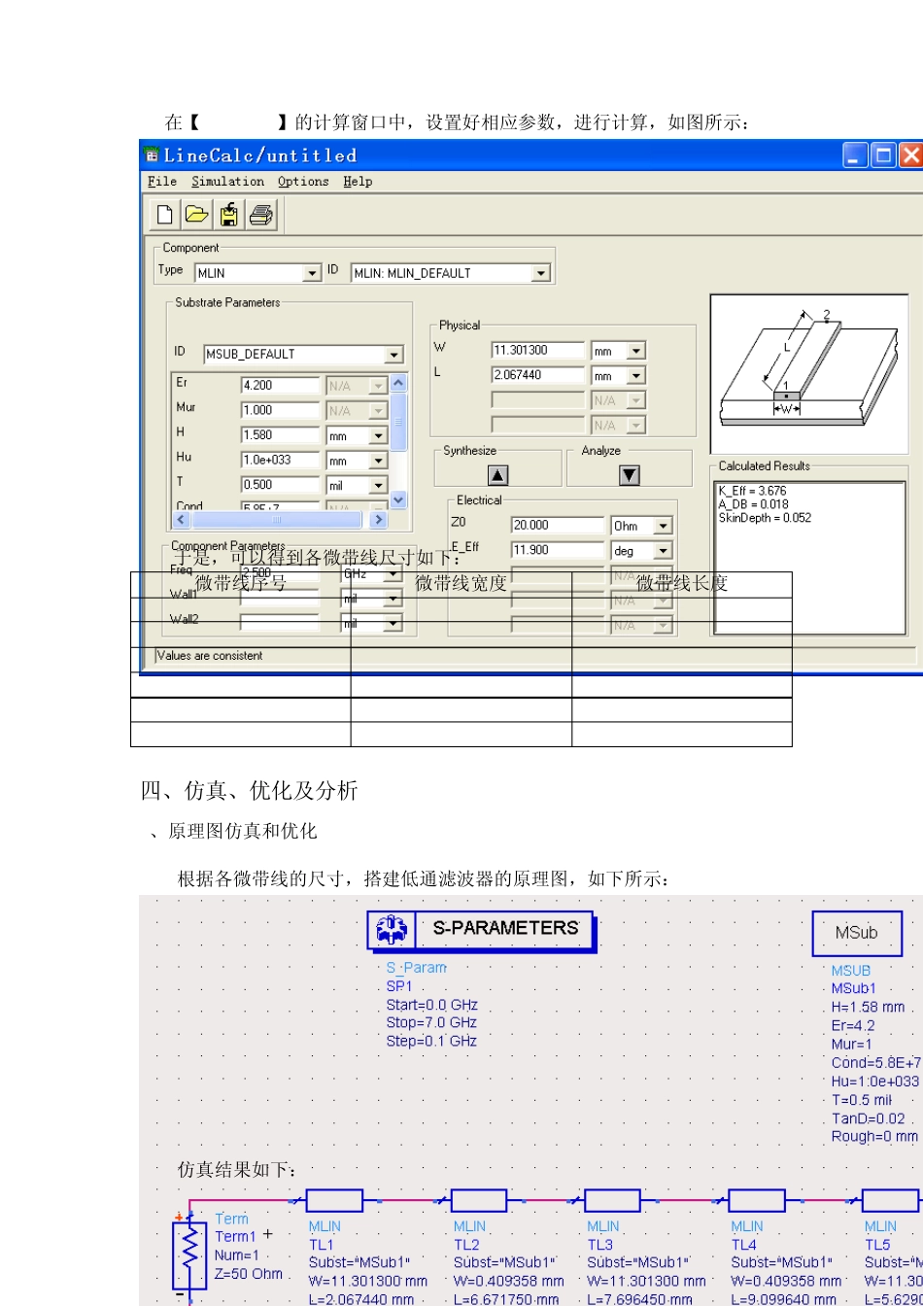Click the 'SkinDepth = 0.052' result text

[765, 518]
